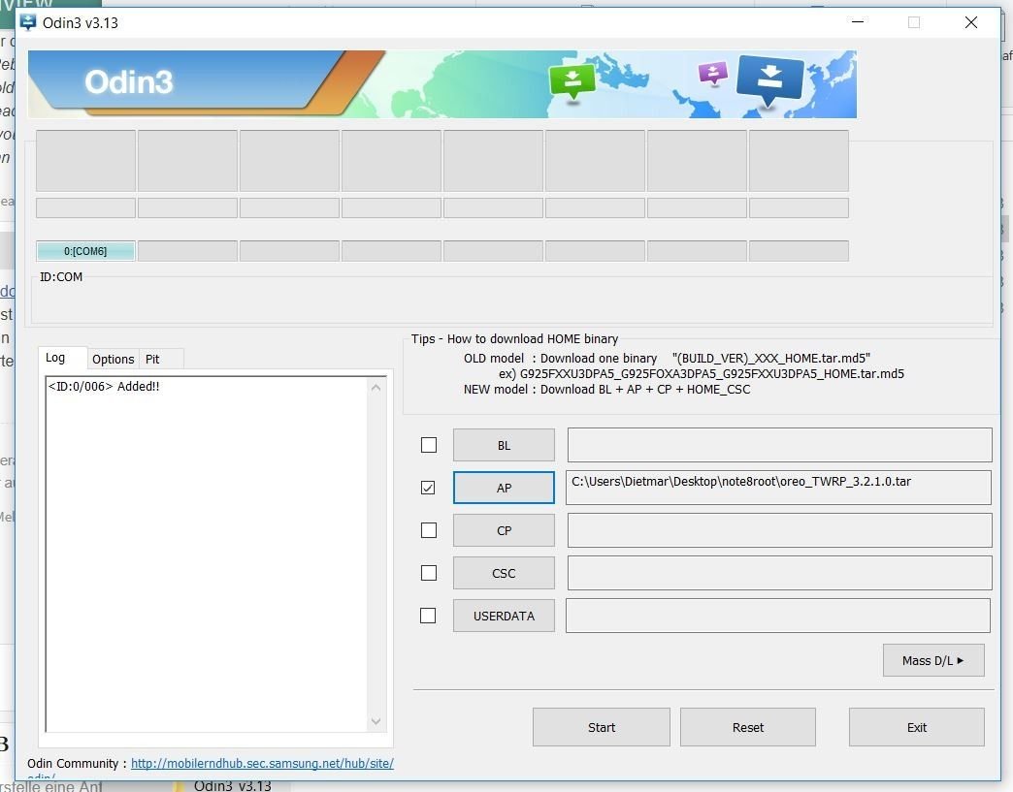Viewport: 1013px width, 792px height.
Task: Click the purple download icon in banner
Action: pos(712,73)
